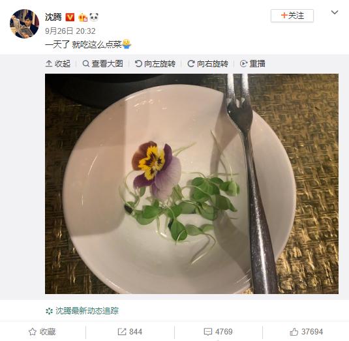Click 重播 to replay
Image resolution: width=349 pixels, height=341 pixels.
pyautogui.click(x=252, y=64)
